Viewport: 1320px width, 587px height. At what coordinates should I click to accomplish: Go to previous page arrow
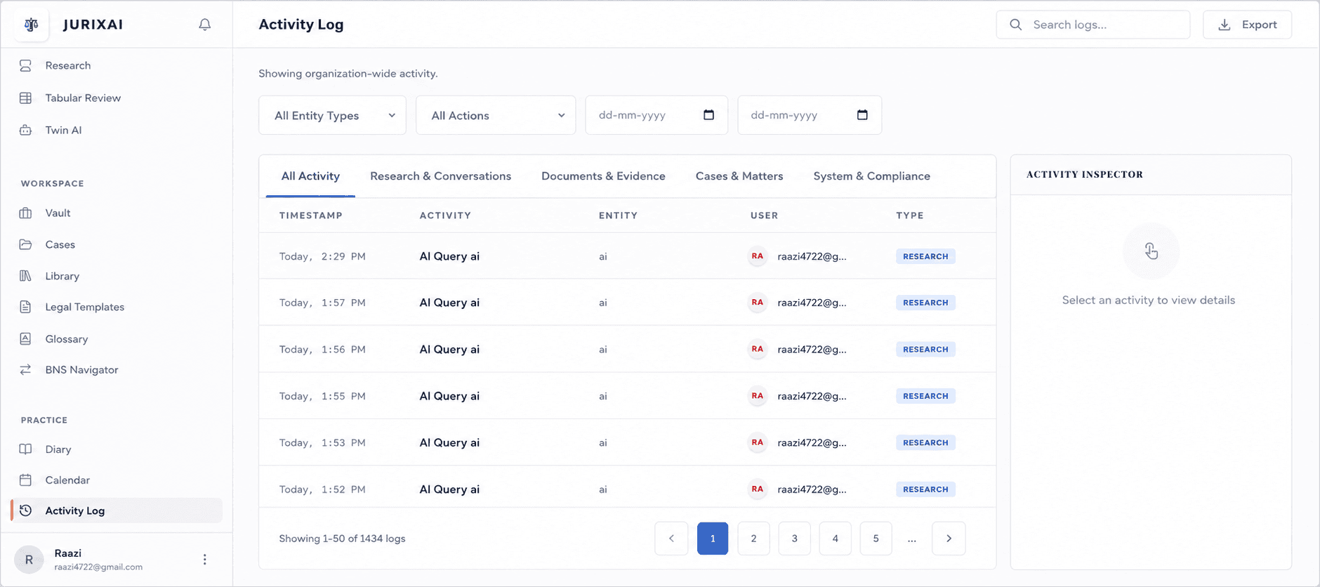[x=671, y=539]
